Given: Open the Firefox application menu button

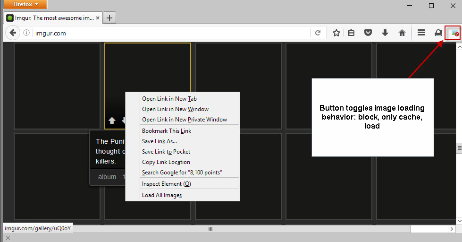Looking at the screenshot, I should click(x=25, y=4).
